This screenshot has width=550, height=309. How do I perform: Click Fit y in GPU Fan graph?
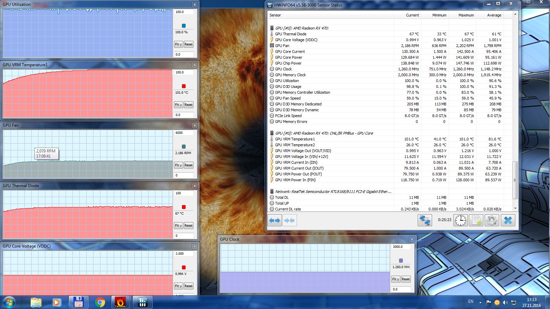pyautogui.click(x=178, y=165)
